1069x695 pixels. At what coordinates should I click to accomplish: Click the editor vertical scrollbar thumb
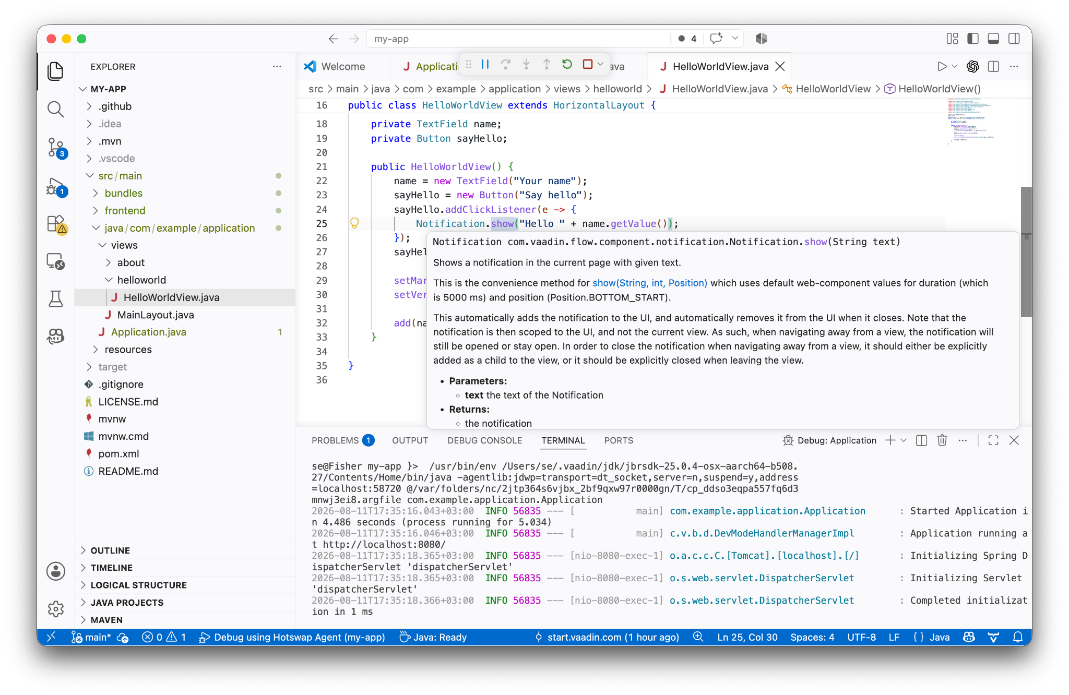click(x=1026, y=251)
